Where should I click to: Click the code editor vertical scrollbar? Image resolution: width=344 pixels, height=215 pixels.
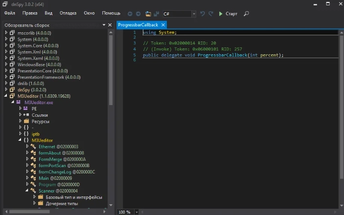pos(342,107)
